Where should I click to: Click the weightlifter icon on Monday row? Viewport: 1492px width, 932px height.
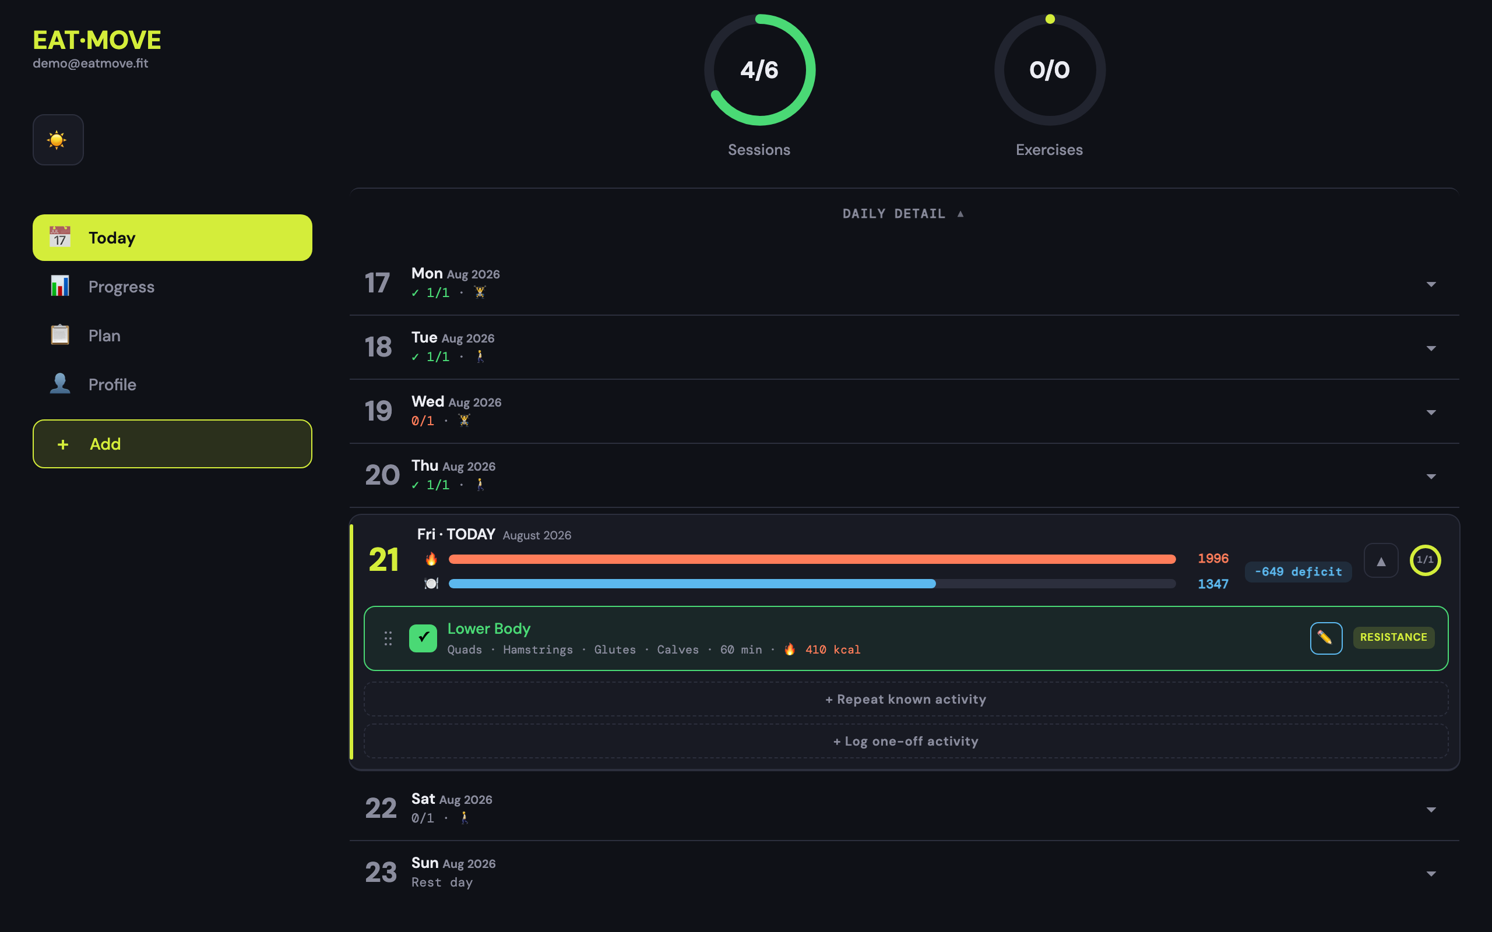(x=480, y=292)
